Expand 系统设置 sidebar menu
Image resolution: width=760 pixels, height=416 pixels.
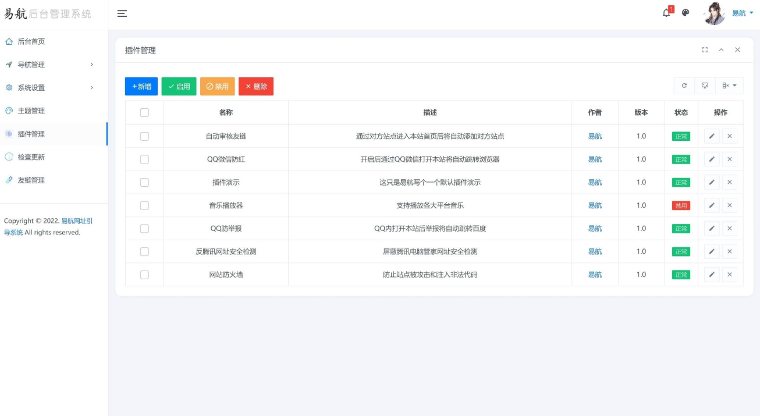click(x=54, y=88)
